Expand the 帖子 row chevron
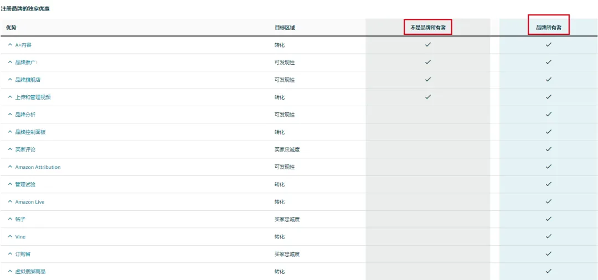The image size is (598, 280). pos(11,219)
